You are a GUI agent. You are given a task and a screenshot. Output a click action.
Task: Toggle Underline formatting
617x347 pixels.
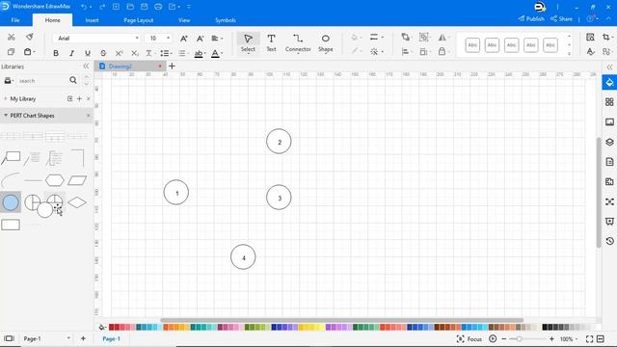coord(88,53)
